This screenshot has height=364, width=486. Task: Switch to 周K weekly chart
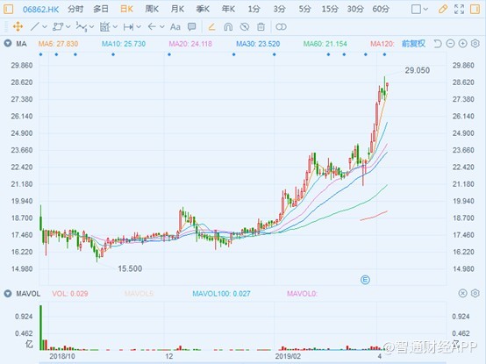pyautogui.click(x=152, y=9)
